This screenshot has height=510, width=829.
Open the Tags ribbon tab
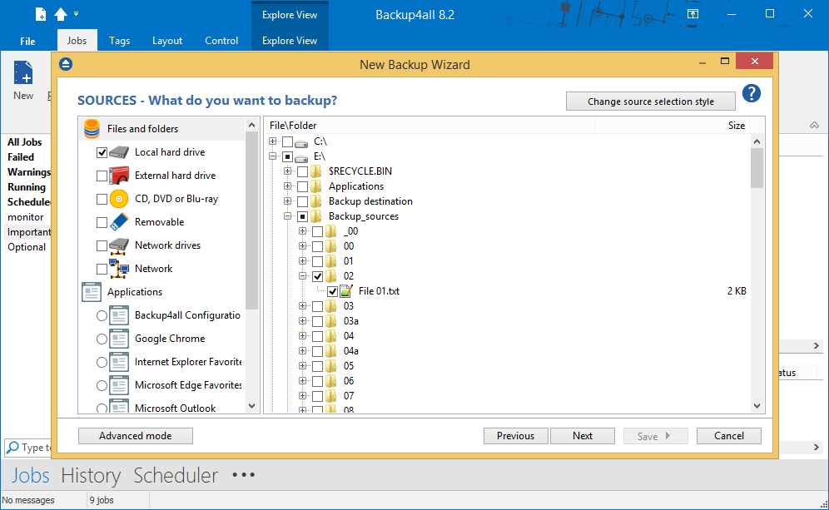119,40
